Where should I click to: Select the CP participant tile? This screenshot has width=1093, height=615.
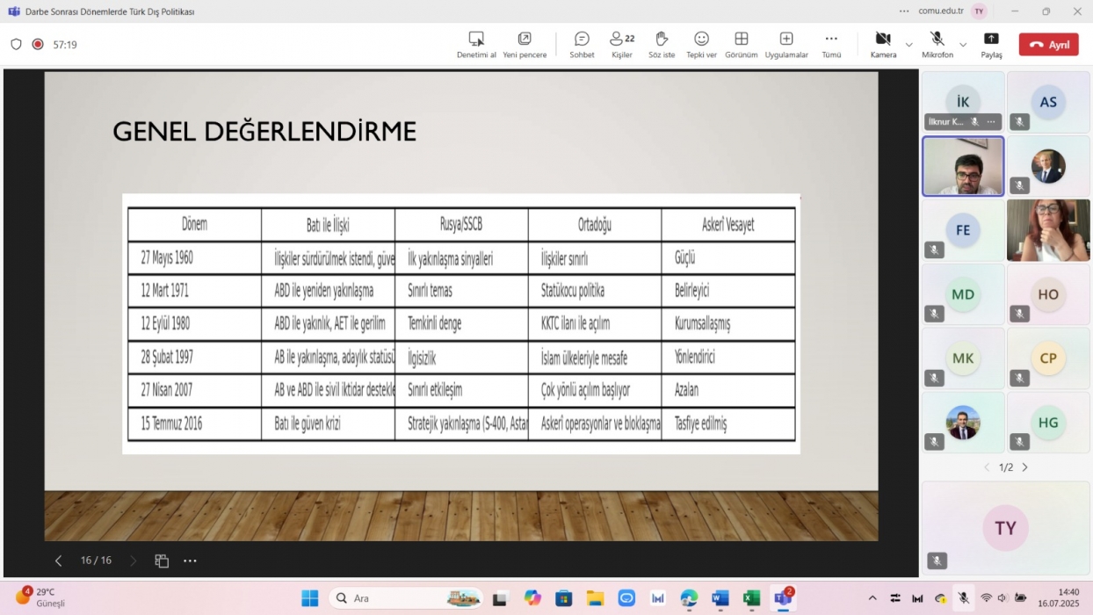tap(1048, 358)
